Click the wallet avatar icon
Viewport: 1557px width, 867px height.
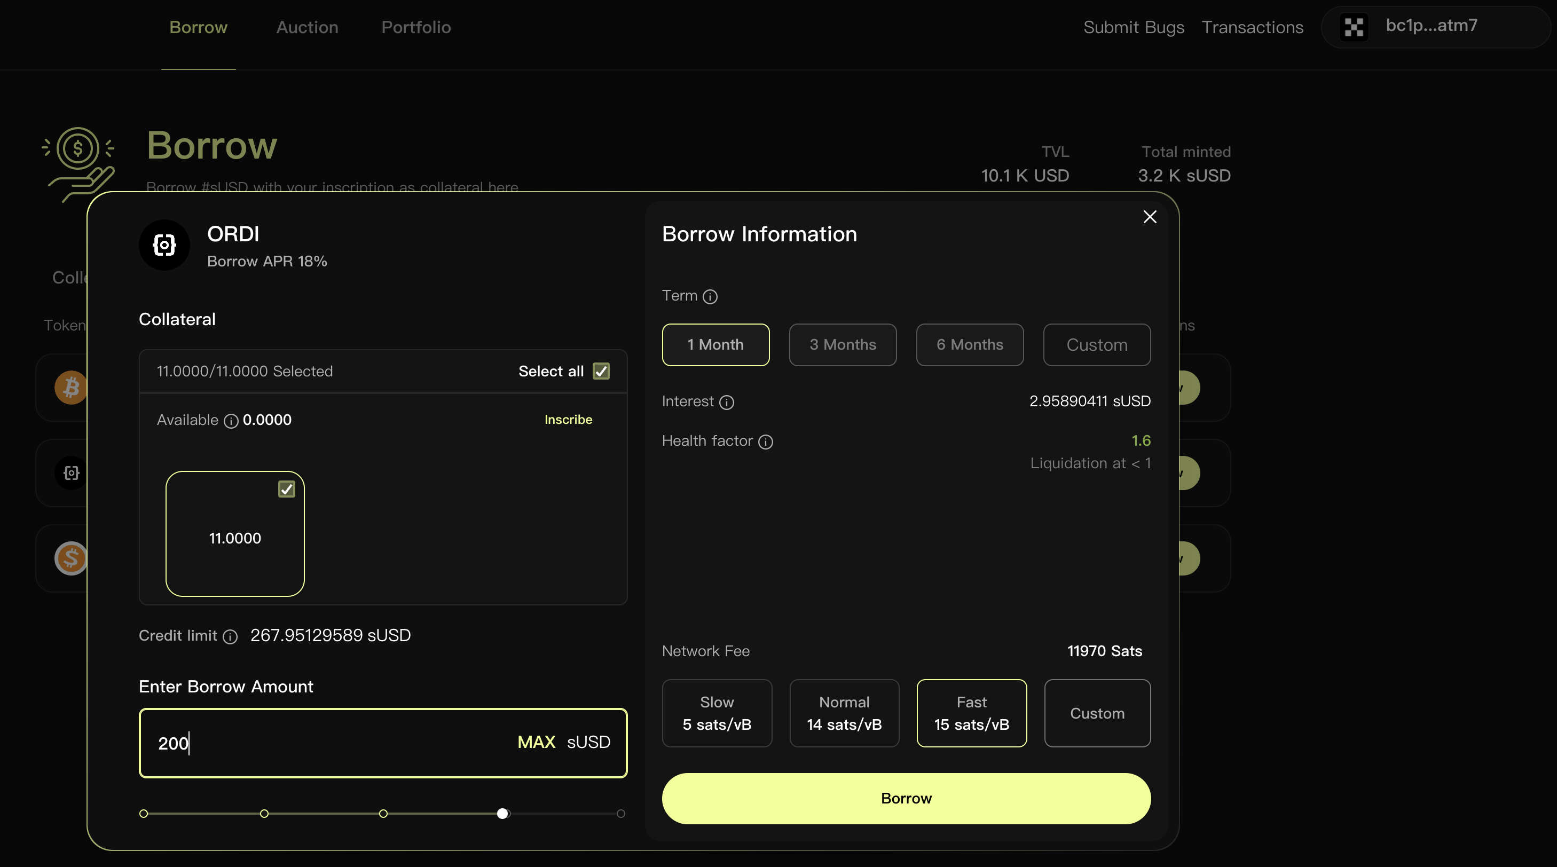(1354, 27)
